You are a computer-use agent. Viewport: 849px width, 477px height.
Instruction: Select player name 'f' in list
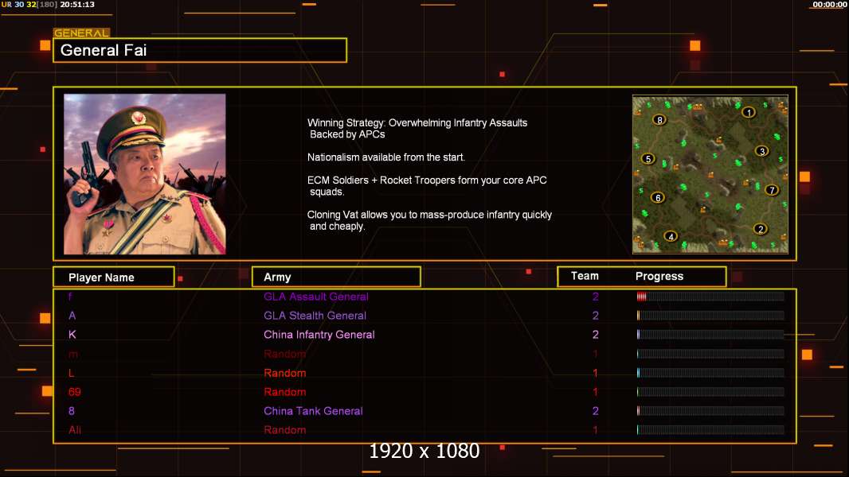(x=70, y=297)
